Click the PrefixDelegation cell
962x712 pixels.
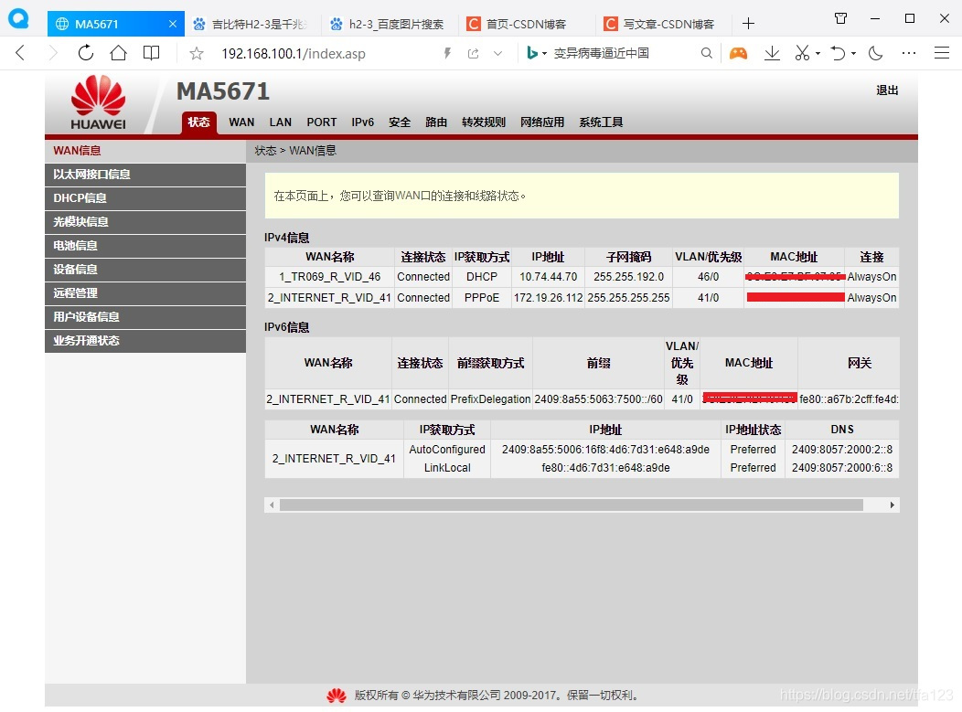pos(490,399)
